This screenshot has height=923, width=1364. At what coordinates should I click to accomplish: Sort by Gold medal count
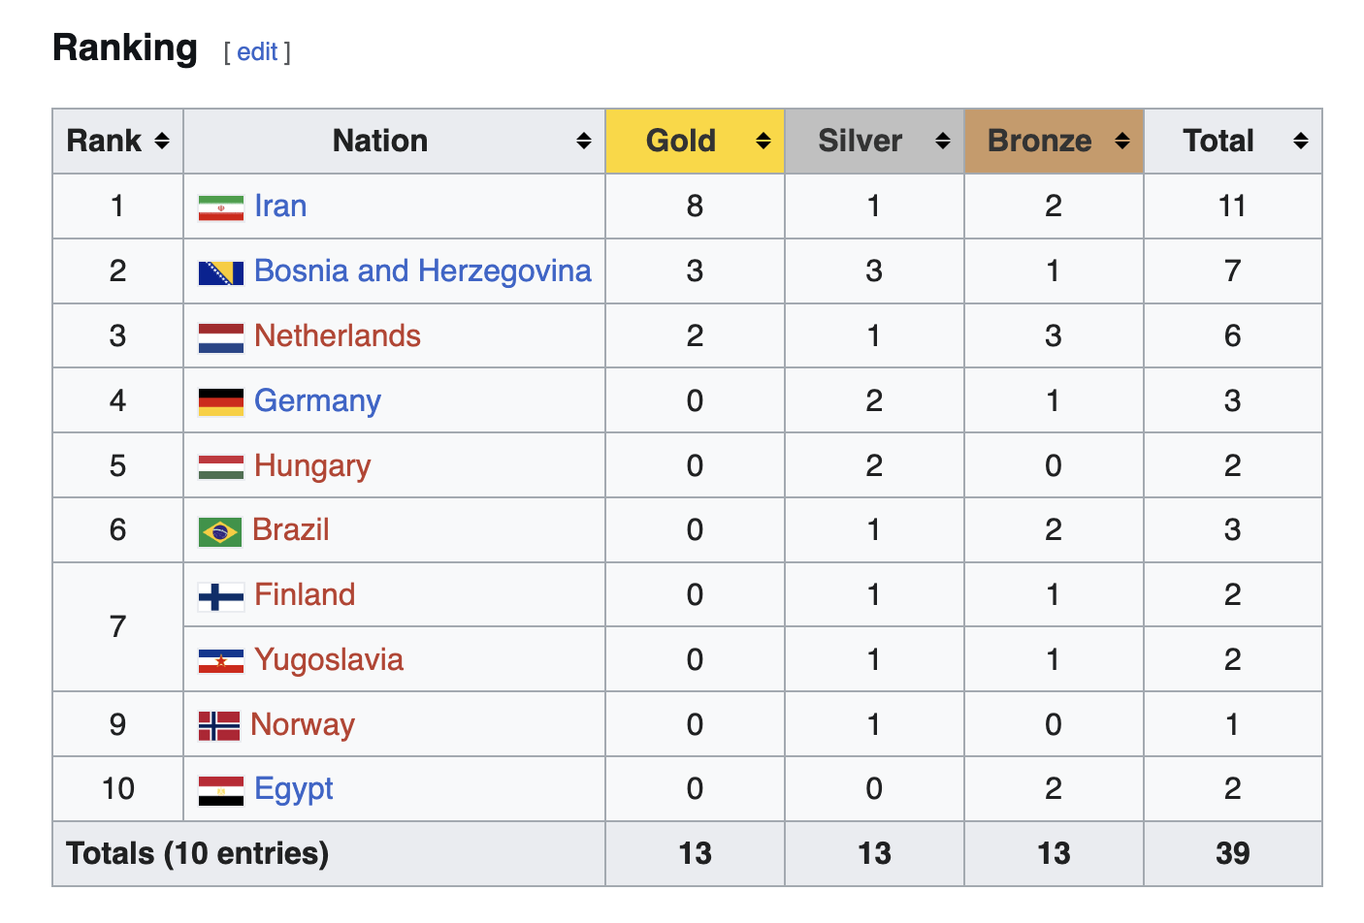tap(763, 142)
